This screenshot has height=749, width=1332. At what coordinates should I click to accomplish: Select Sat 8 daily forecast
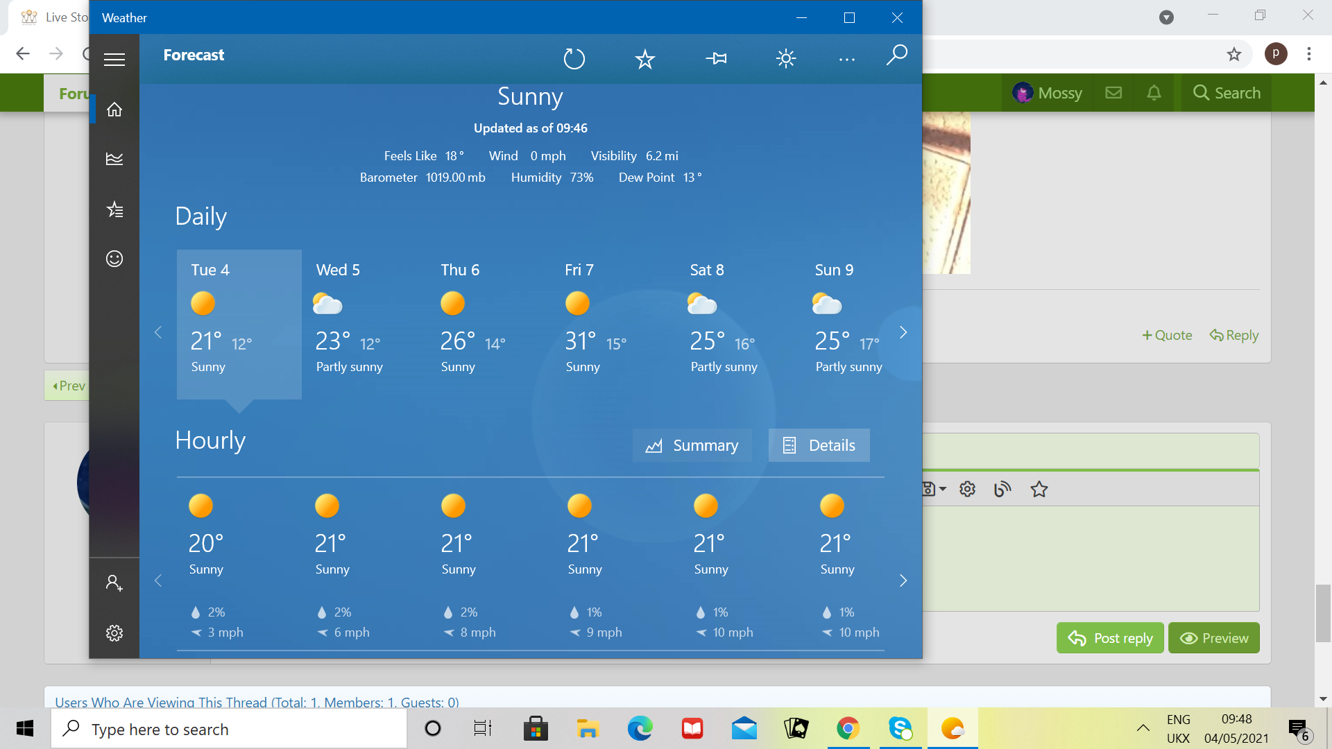pos(739,324)
